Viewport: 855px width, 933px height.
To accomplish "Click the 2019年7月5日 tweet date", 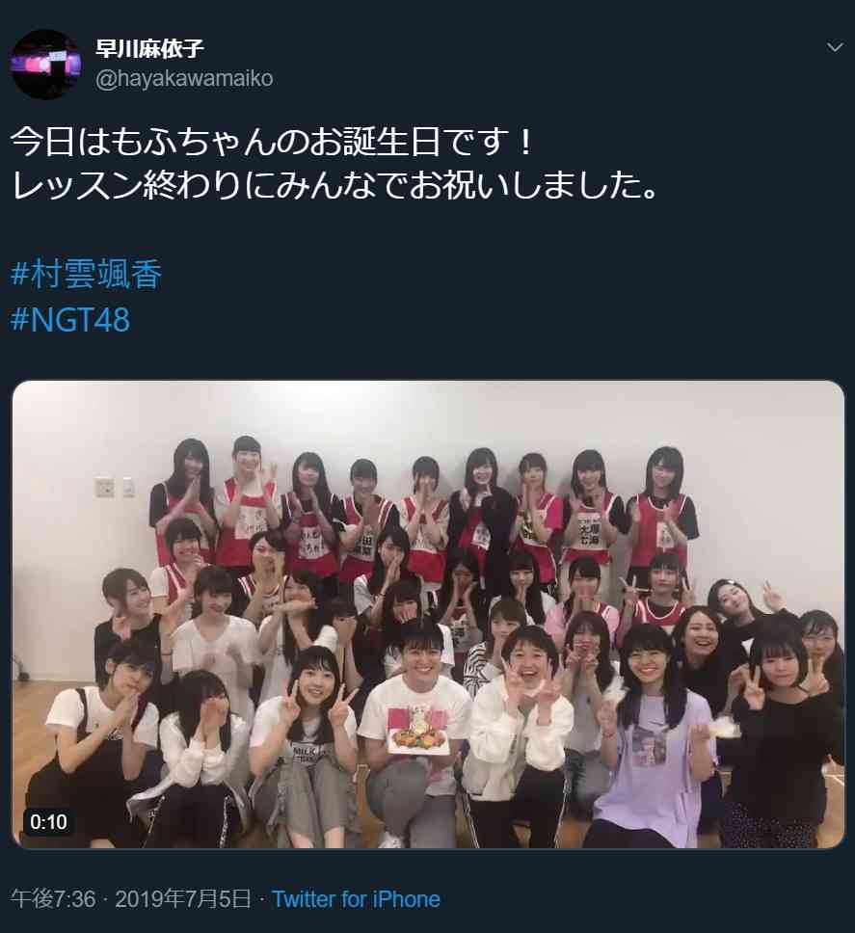I will 183,898.
